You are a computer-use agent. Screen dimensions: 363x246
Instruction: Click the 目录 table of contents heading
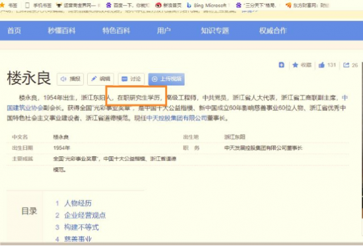(29, 211)
